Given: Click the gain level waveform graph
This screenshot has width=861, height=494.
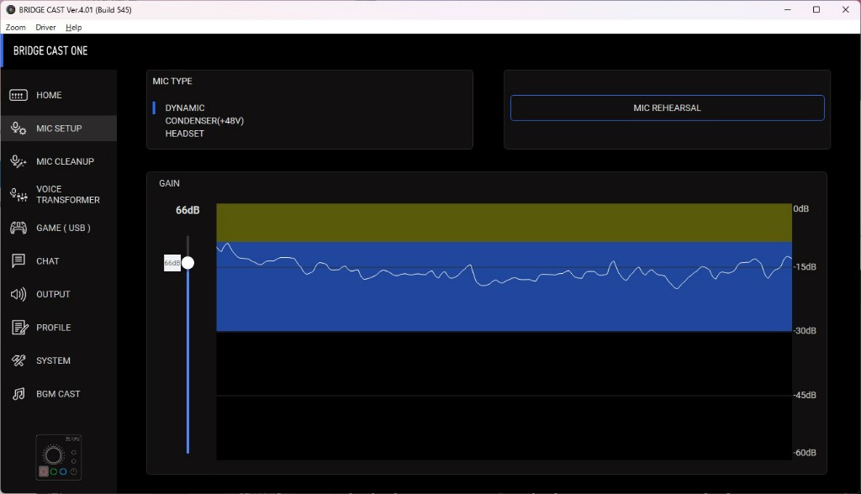Looking at the screenshot, I should 504,332.
